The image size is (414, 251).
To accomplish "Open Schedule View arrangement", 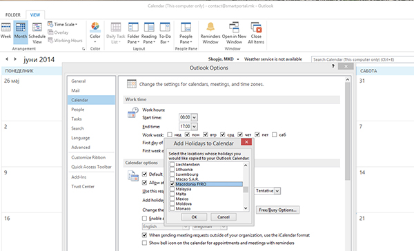I will tap(37, 33).
